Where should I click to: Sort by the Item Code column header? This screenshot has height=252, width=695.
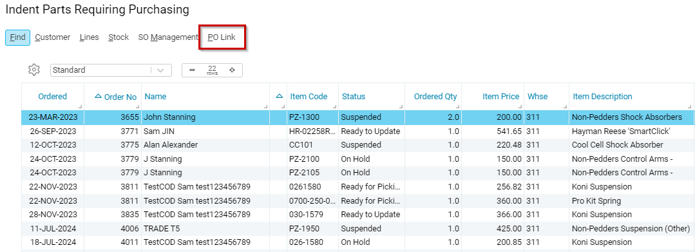pos(309,96)
